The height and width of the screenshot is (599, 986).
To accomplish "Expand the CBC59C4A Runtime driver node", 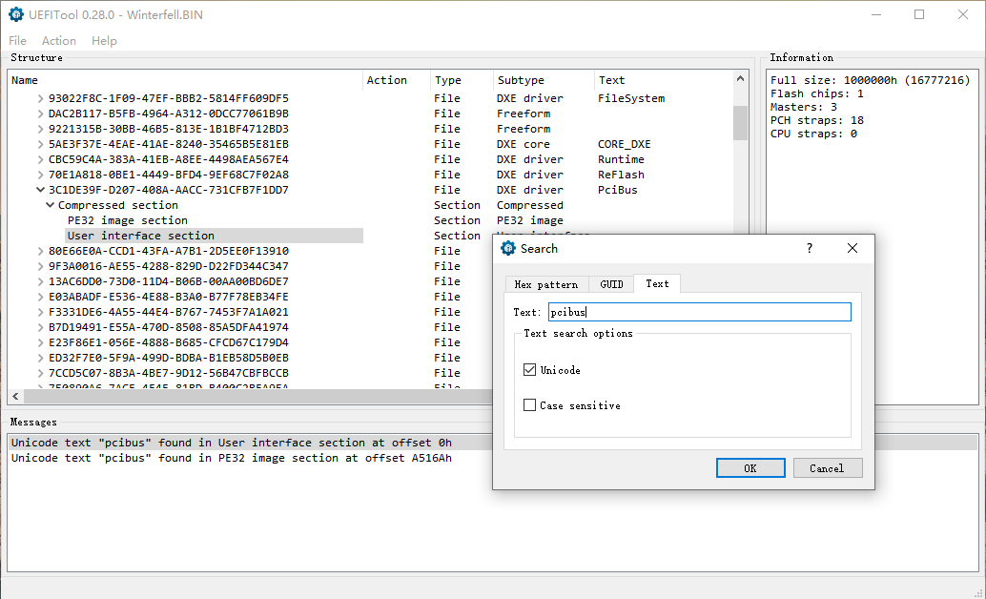I will click(x=40, y=160).
